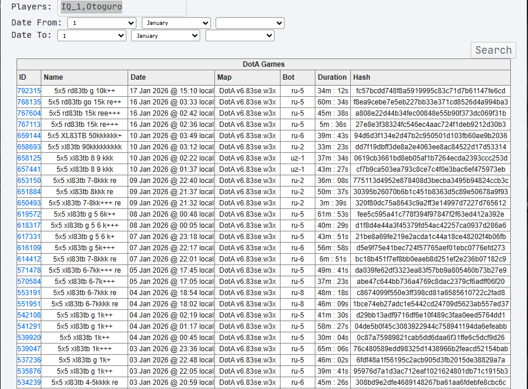Open the Date To month dropdown

(x=166, y=35)
